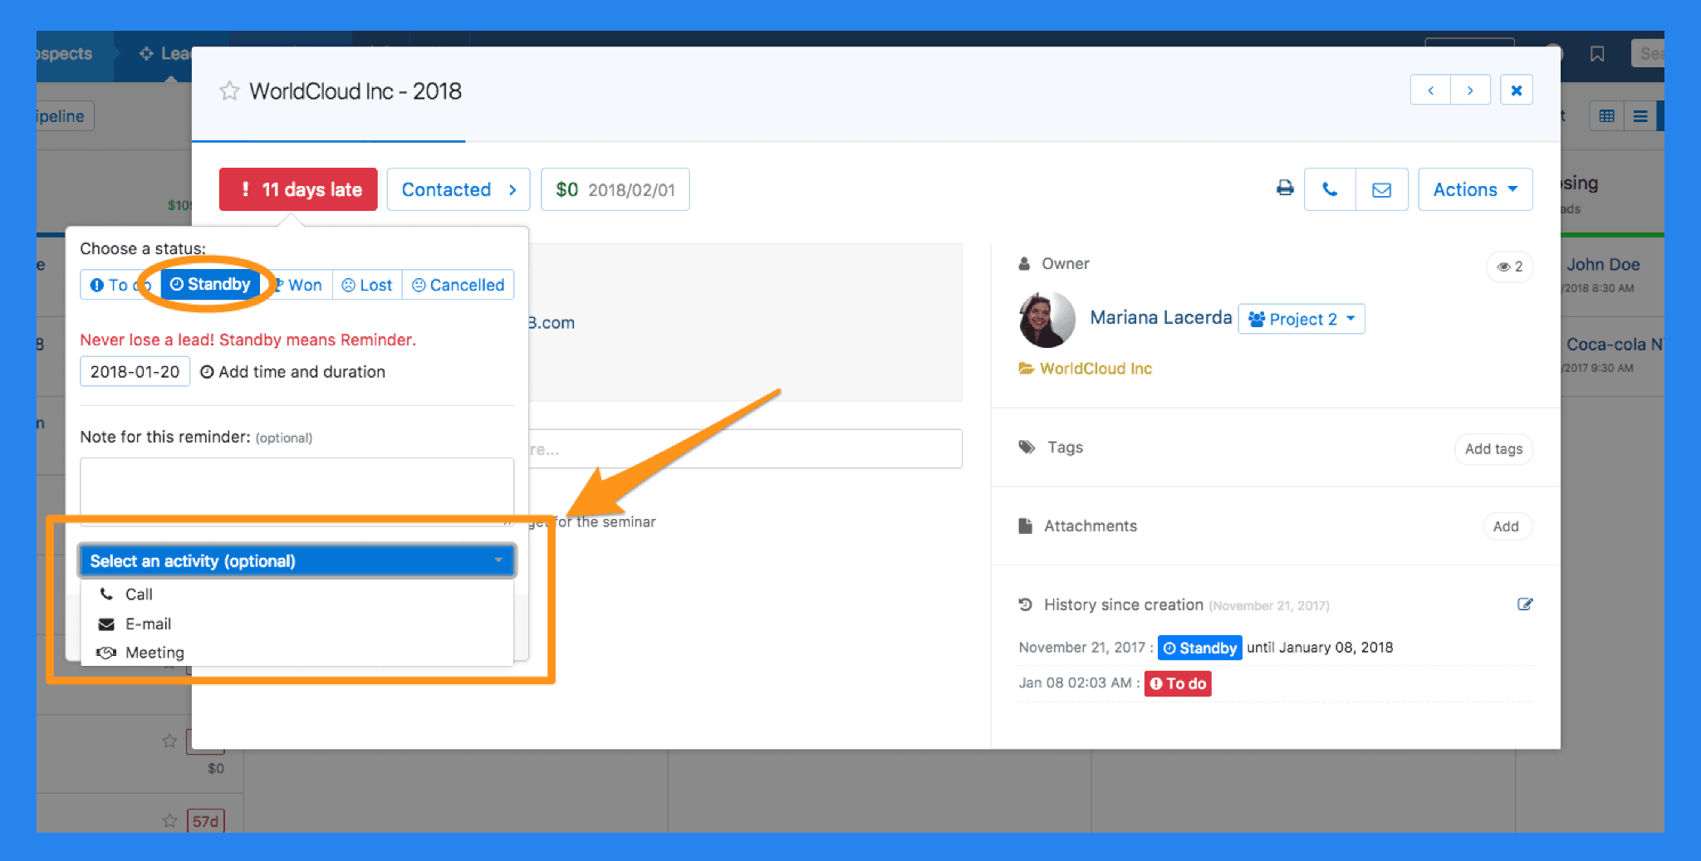This screenshot has width=1701, height=861.
Task: Click the History since creation heading
Action: coord(1123,604)
